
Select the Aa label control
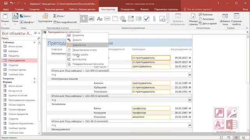pyautogui.click(x=100, y=19)
